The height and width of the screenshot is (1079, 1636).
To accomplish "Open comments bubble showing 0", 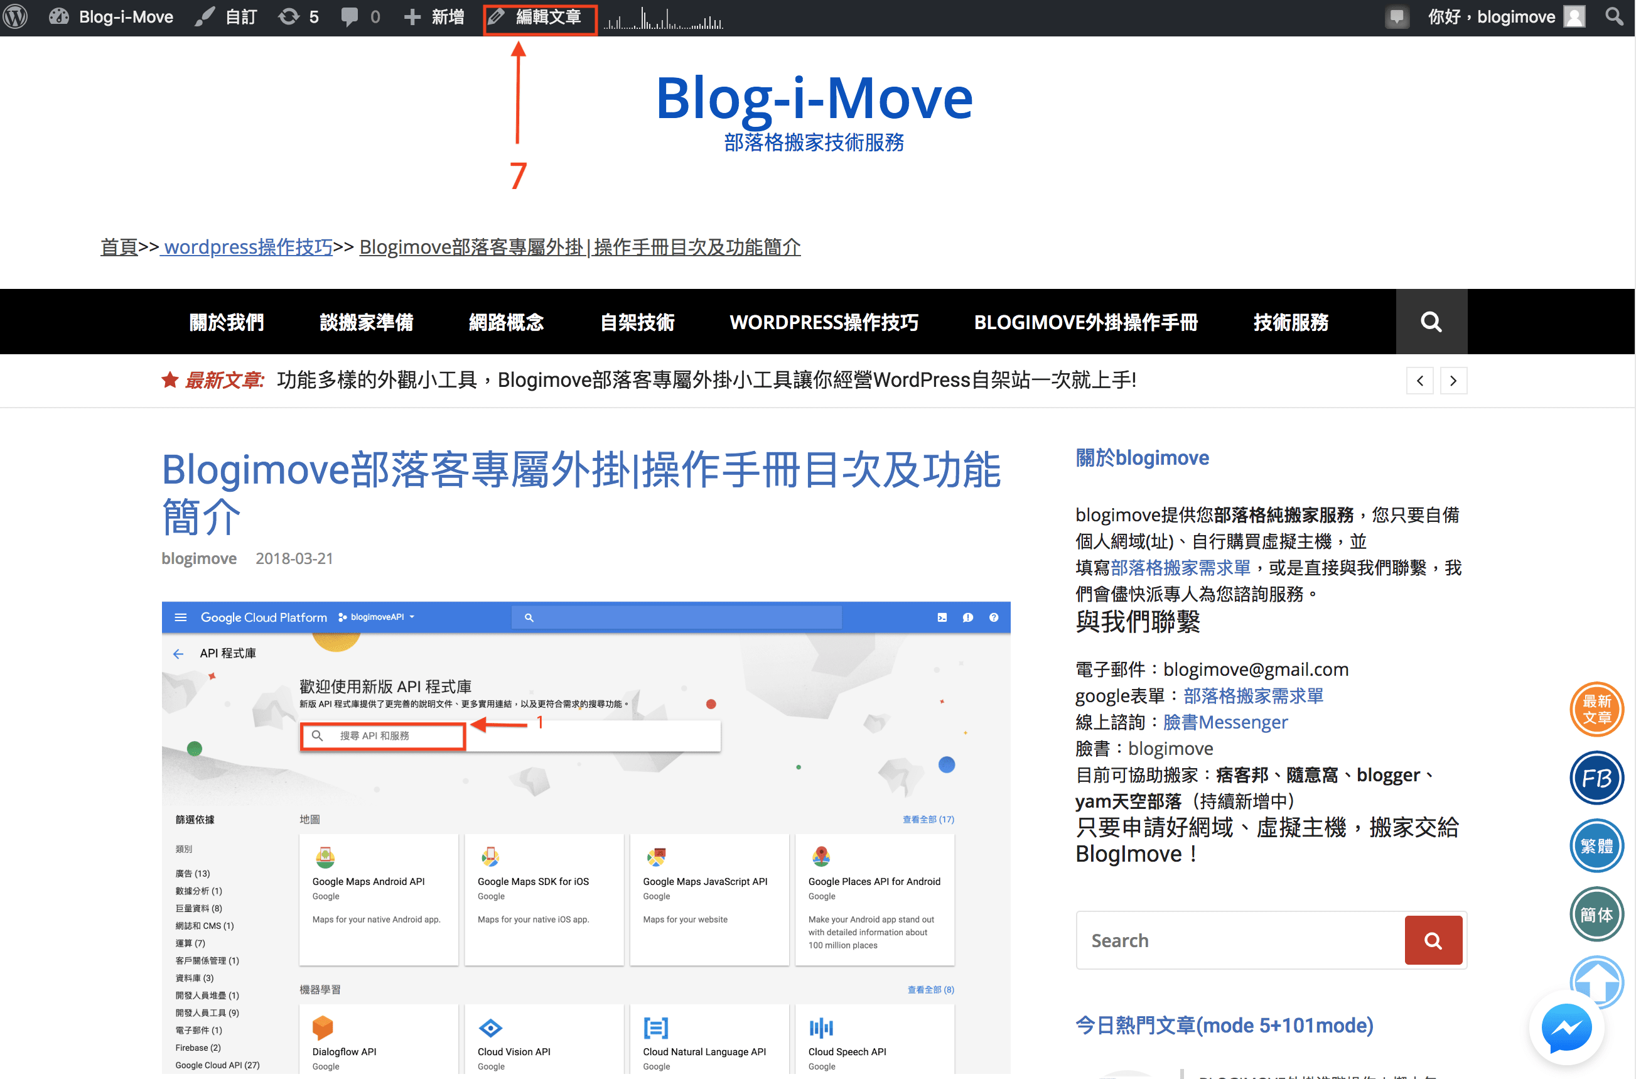I will tap(360, 16).
